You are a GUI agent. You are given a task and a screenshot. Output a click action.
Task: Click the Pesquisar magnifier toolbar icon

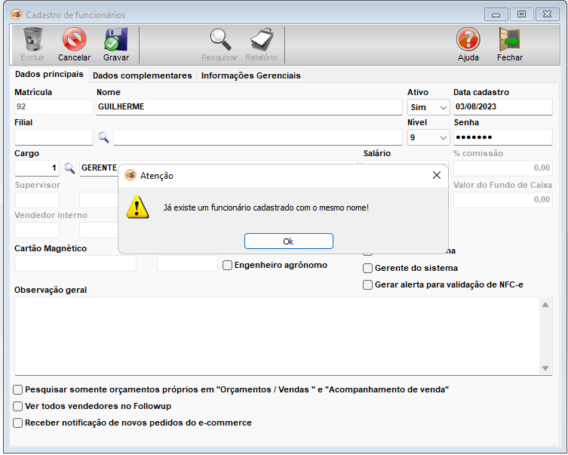pos(220,39)
